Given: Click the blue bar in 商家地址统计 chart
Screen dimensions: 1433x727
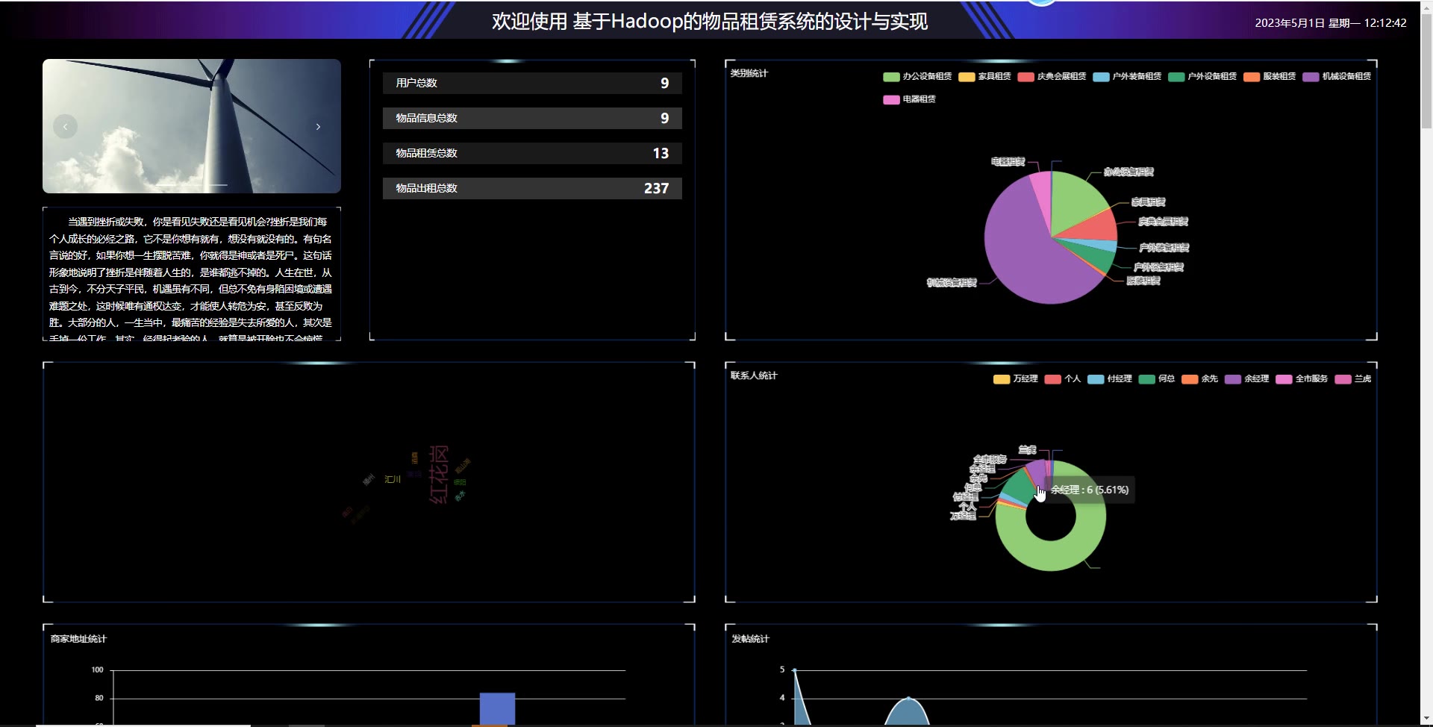Looking at the screenshot, I should coord(497,708).
